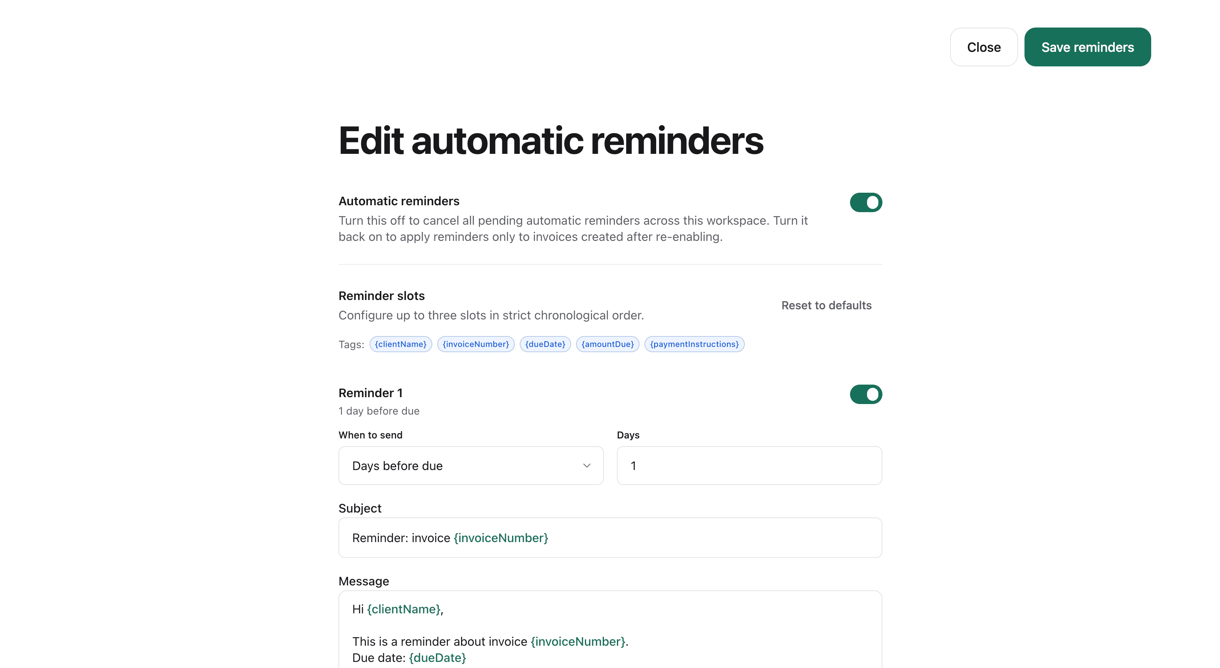Click the Save reminders button
This screenshot has height=668, width=1220.
[1087, 47]
